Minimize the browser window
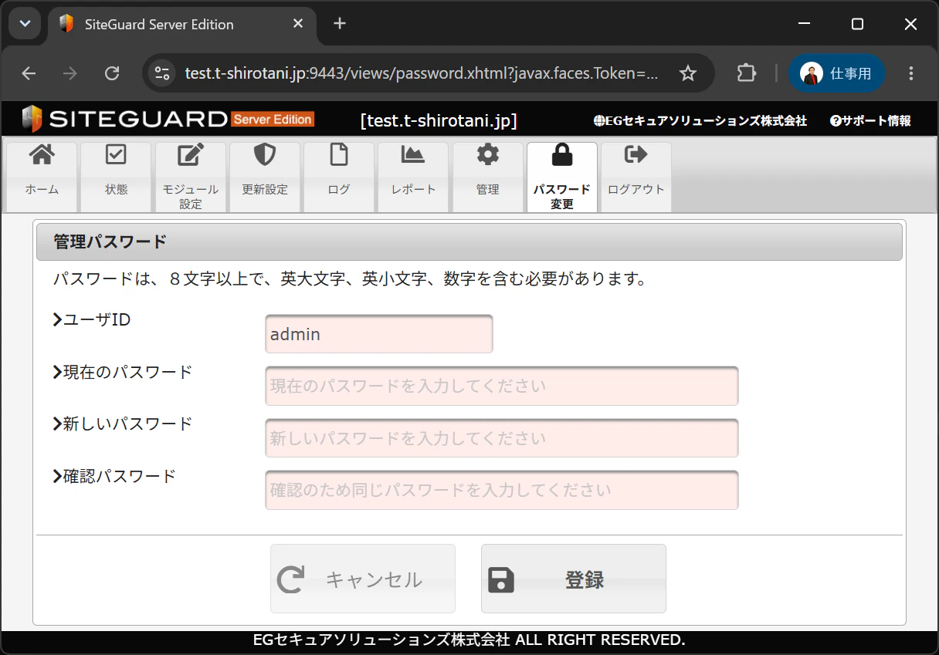The width and height of the screenshot is (939, 655). pos(803,24)
